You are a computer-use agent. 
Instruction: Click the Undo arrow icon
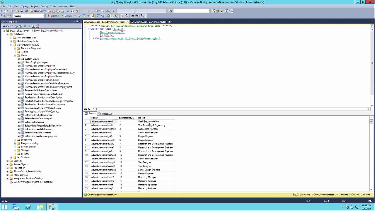pyautogui.click(x=82, y=11)
